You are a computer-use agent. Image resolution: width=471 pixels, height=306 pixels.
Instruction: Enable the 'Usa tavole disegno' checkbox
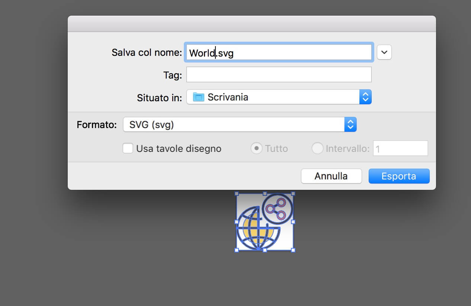click(x=128, y=149)
